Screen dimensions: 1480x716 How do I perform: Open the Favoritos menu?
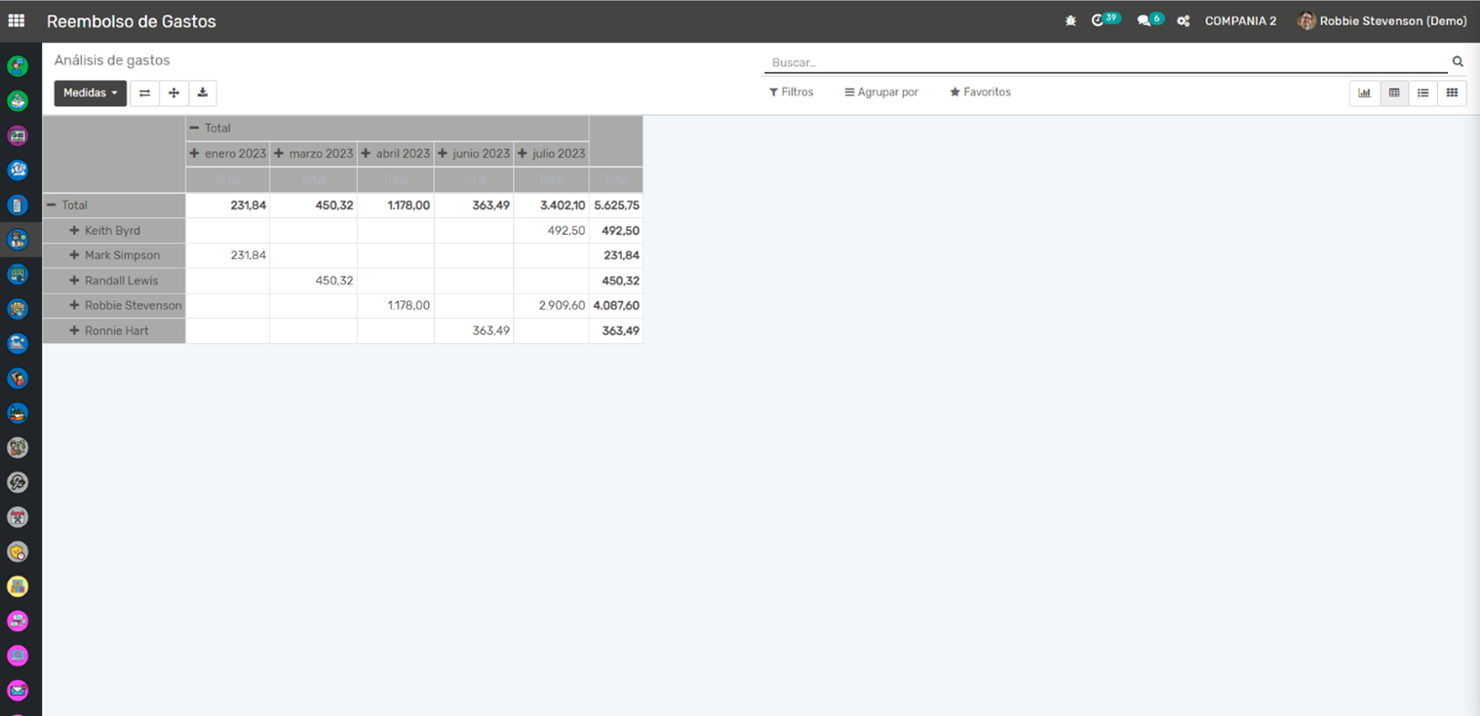980,93
